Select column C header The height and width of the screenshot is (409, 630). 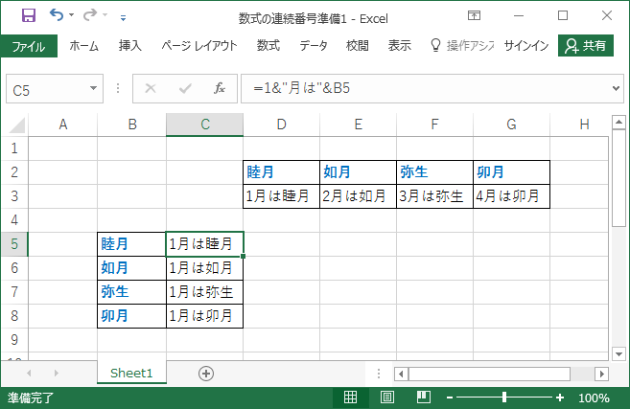(205, 125)
